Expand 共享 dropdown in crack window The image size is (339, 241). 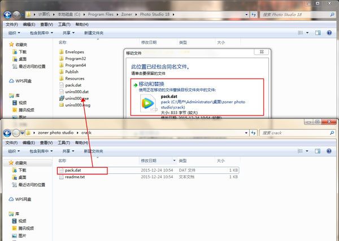click(68, 151)
